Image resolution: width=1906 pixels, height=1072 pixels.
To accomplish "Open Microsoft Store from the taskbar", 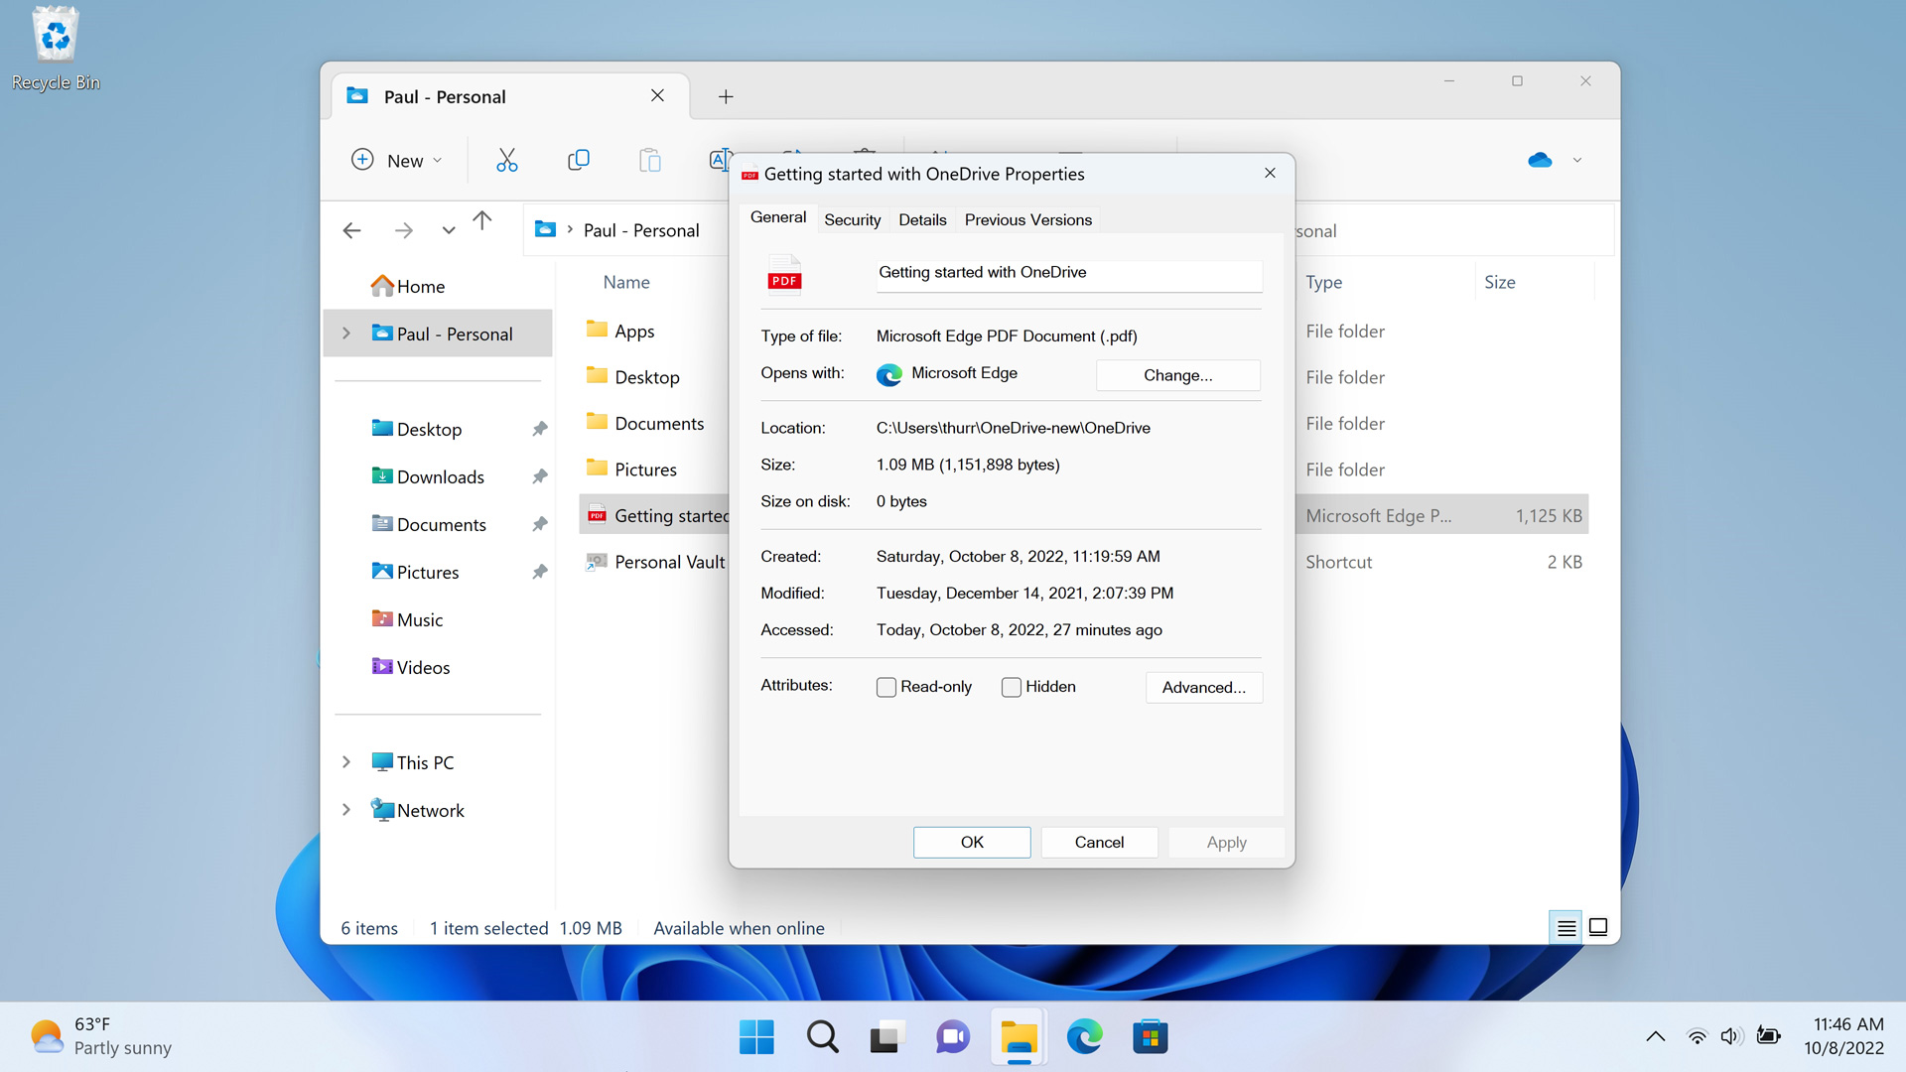I will pyautogui.click(x=1150, y=1037).
